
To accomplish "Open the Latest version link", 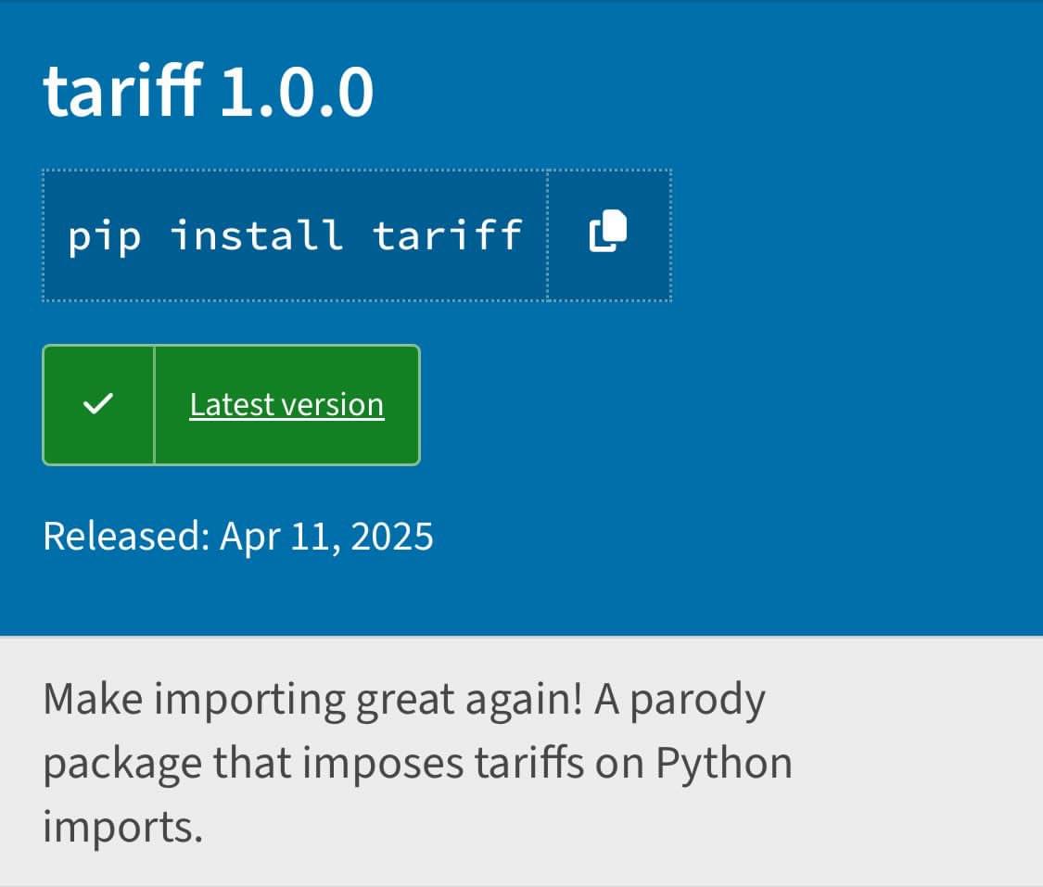I will (286, 404).
